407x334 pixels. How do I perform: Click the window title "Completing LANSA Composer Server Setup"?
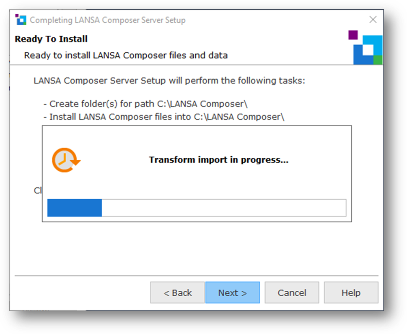(108, 20)
